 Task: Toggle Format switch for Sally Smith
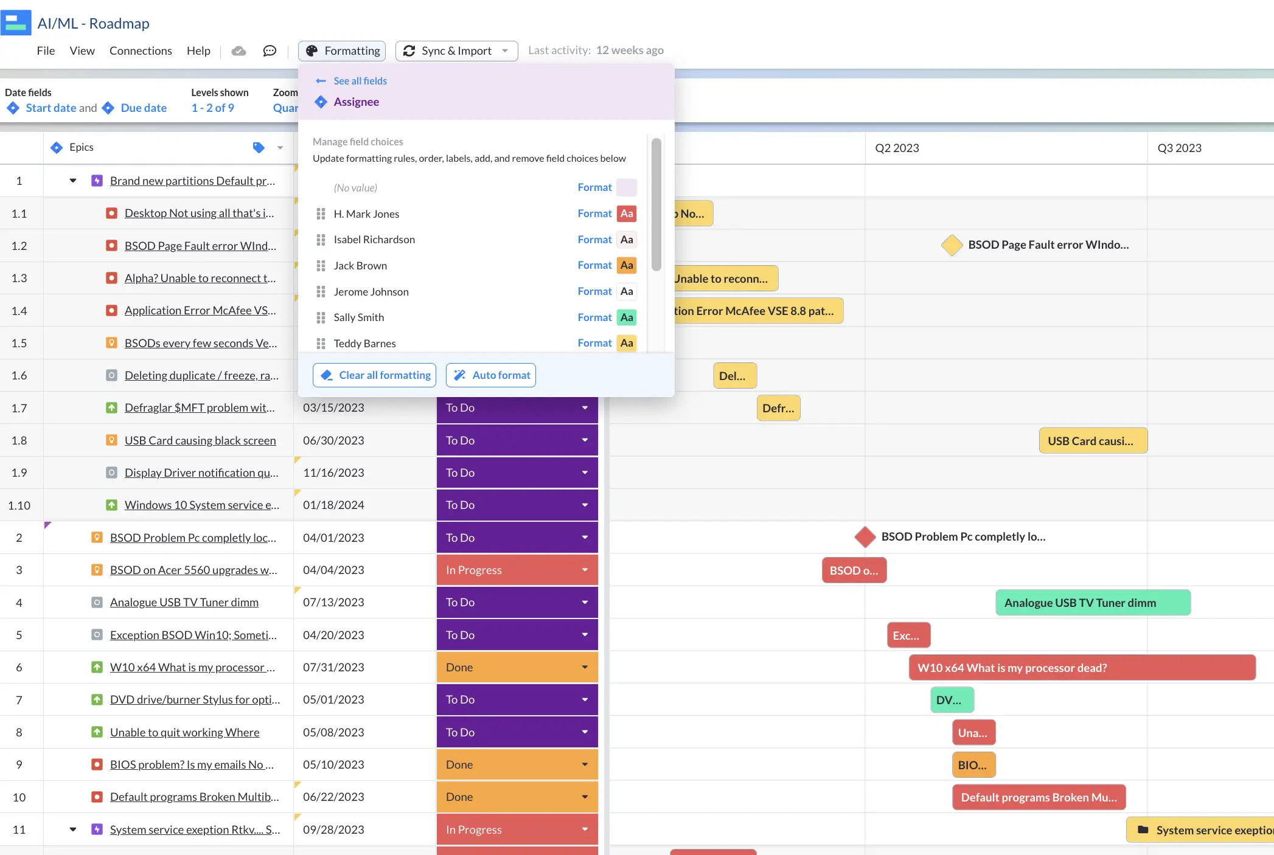[x=627, y=317]
